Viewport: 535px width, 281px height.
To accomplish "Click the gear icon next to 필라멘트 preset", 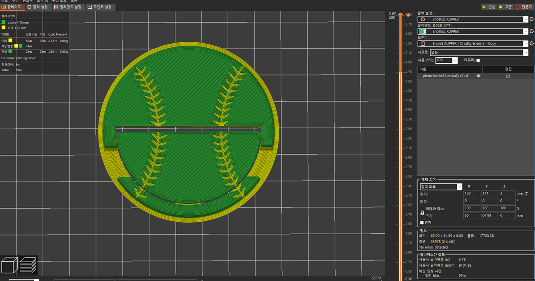I will [531, 31].
